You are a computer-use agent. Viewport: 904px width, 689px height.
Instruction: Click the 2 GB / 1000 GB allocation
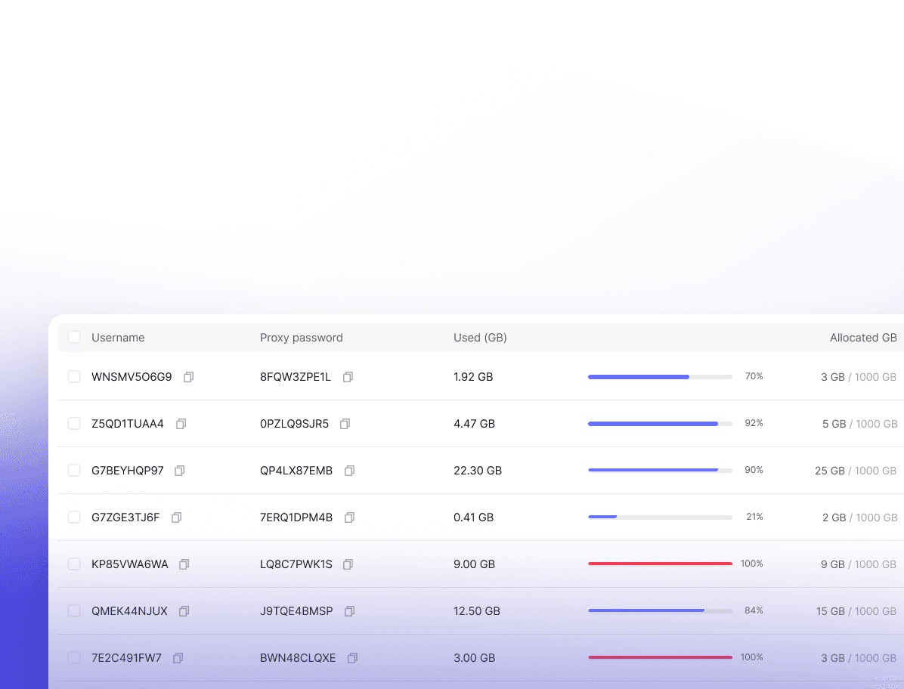tap(860, 518)
